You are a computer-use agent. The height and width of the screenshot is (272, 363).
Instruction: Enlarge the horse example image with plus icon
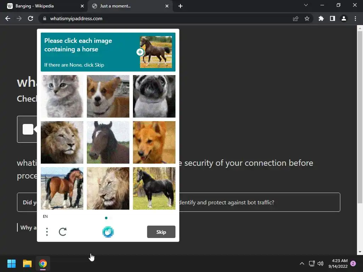(140, 52)
